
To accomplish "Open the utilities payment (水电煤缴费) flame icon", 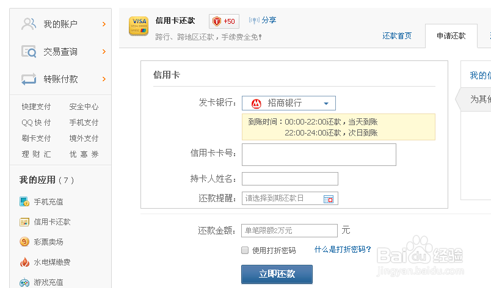I will point(24,262).
